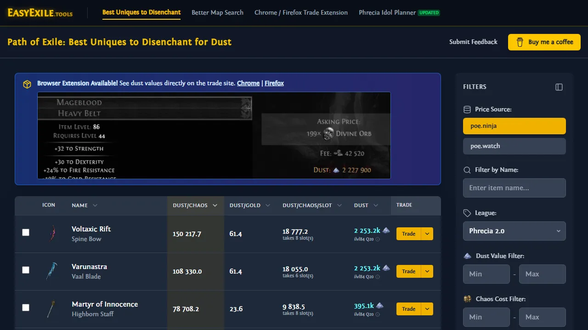Viewport: 588px width, 330px height.
Task: Select the Voltaic Rift row checkbox
Action: 26,232
